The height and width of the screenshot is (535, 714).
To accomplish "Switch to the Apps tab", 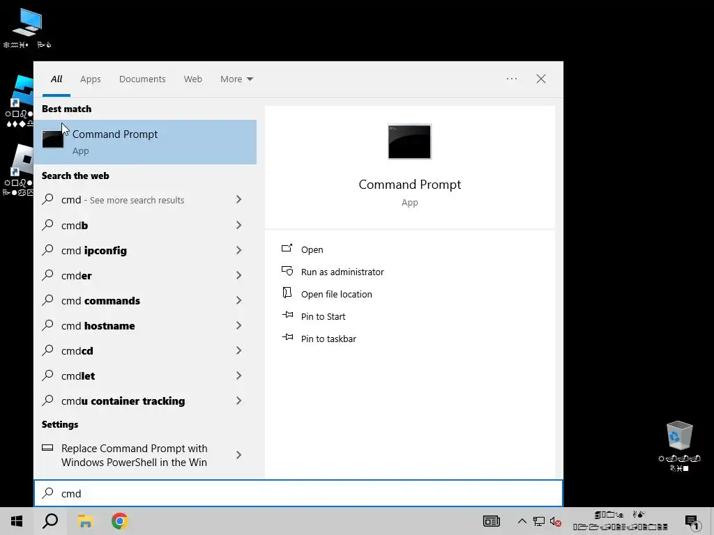I will [x=90, y=79].
